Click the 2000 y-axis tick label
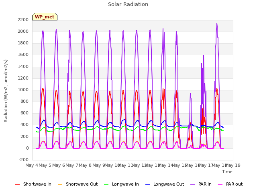The image size is (257, 192). 23,31
